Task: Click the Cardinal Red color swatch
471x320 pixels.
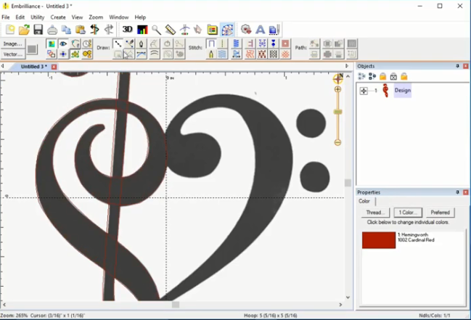Action: (378, 240)
